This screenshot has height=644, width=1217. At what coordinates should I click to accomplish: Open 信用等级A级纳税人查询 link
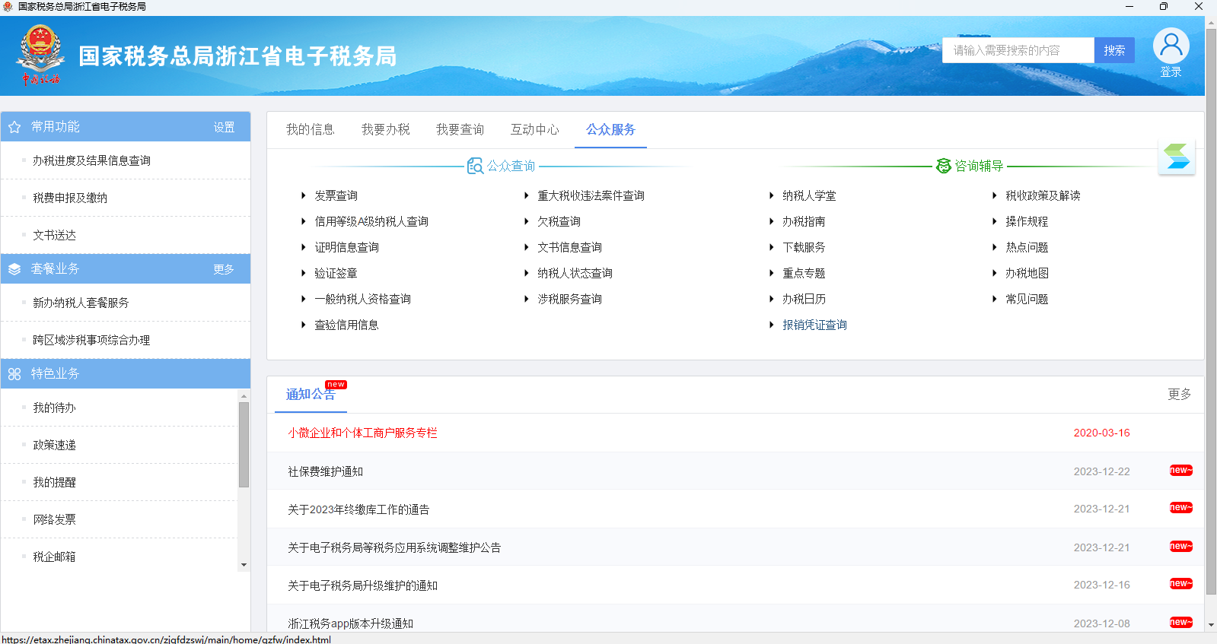[371, 221]
